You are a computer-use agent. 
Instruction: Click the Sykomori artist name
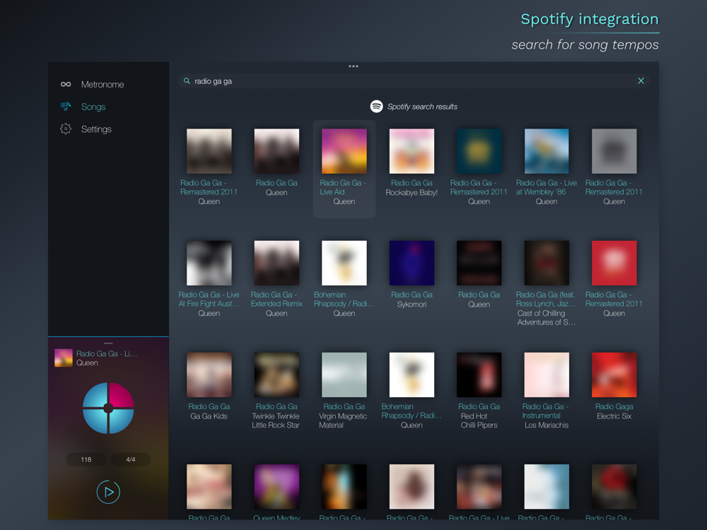(411, 304)
